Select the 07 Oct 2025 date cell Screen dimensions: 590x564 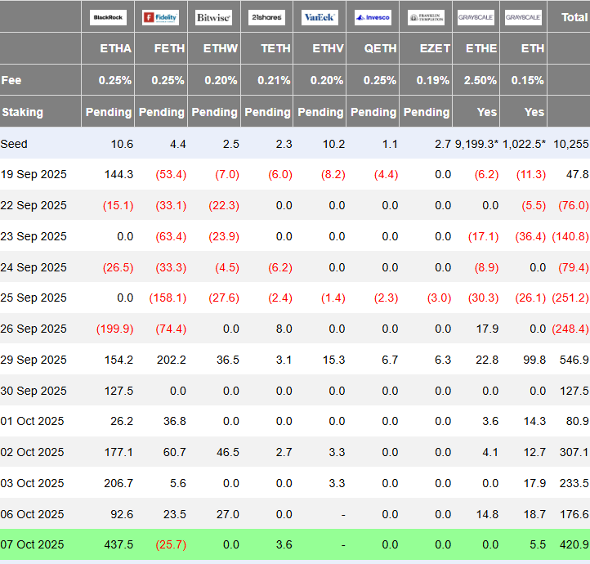click(x=33, y=544)
